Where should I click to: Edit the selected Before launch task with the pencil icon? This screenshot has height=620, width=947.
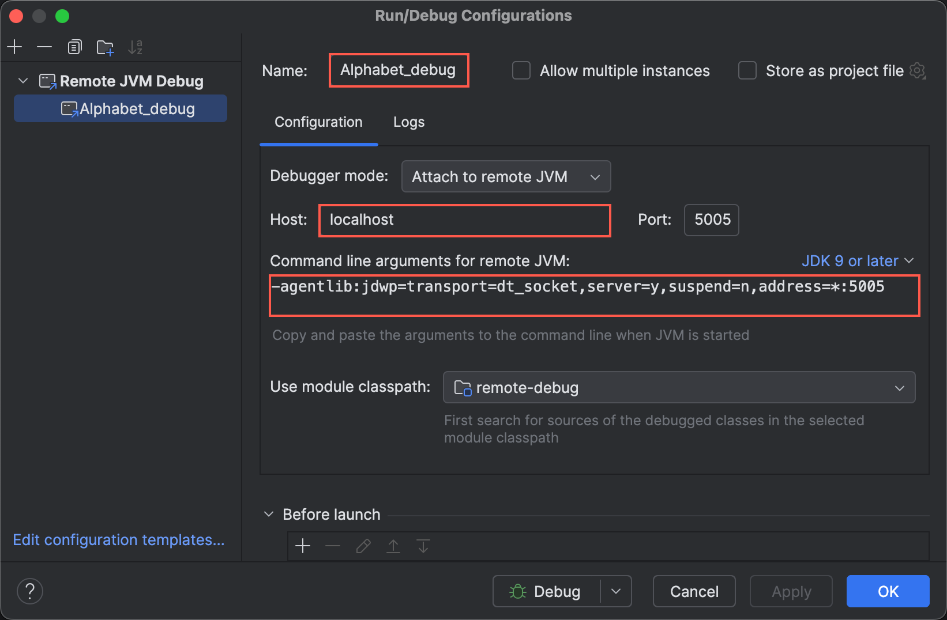[x=363, y=546]
